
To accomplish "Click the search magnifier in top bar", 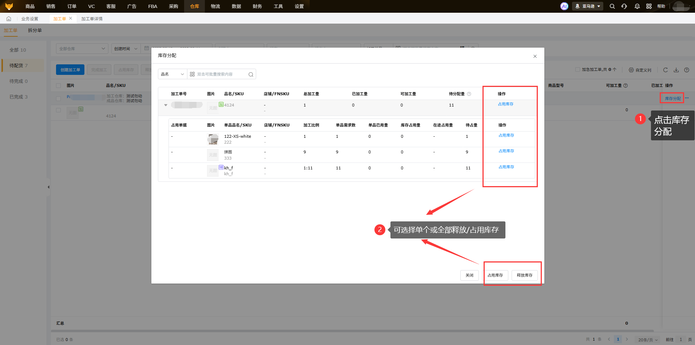I will [612, 6].
